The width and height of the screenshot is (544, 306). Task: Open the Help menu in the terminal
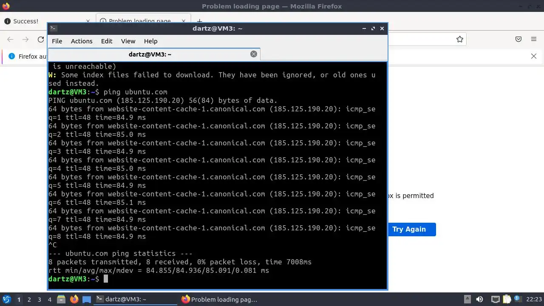150,41
